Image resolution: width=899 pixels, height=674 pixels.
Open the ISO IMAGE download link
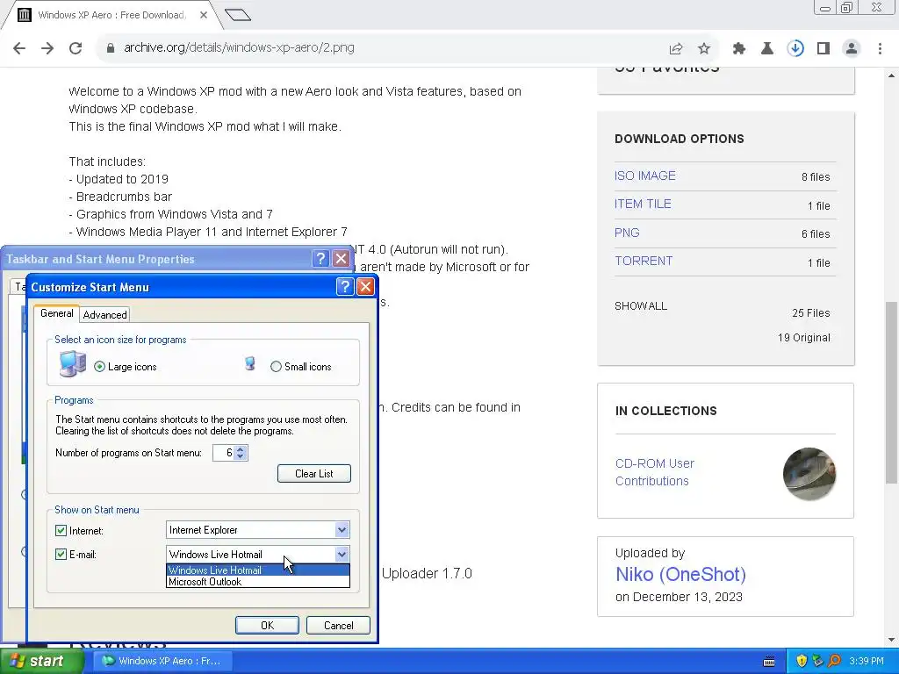tap(645, 176)
